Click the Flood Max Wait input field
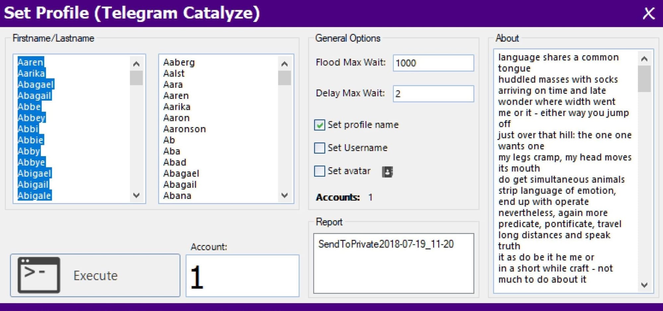Screen dimensions: 663x311 click(x=433, y=63)
